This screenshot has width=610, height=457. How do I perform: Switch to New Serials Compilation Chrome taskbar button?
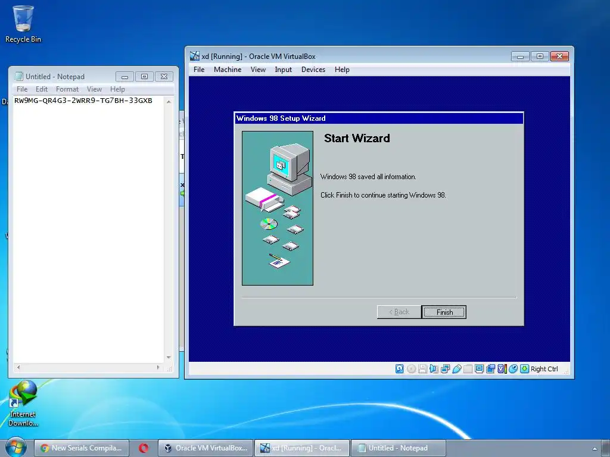[82, 448]
